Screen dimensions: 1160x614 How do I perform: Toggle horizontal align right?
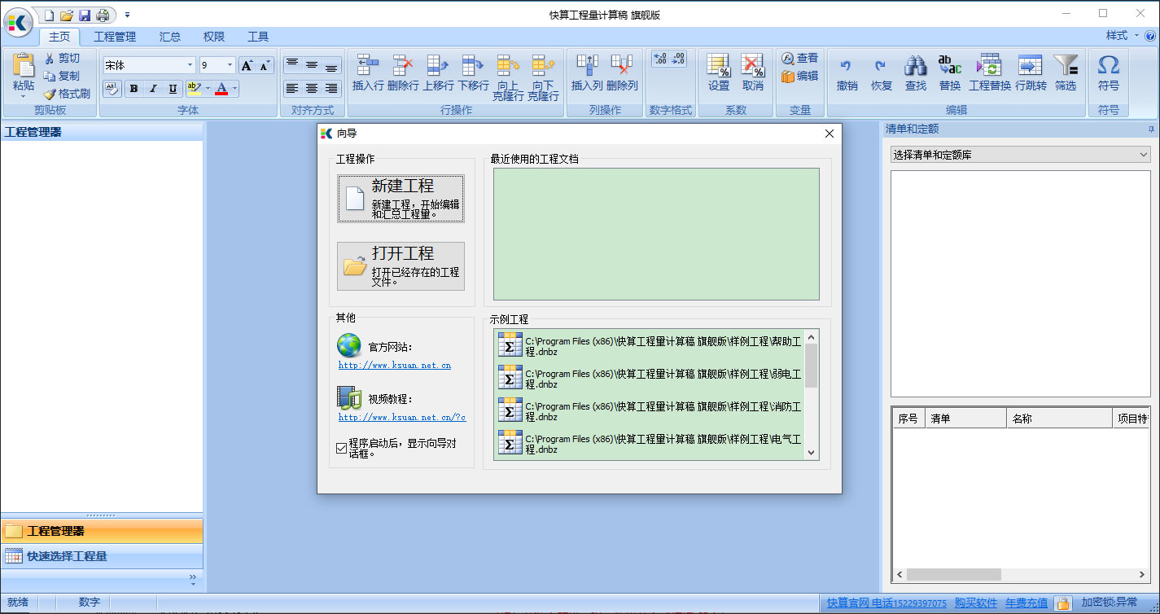[331, 88]
